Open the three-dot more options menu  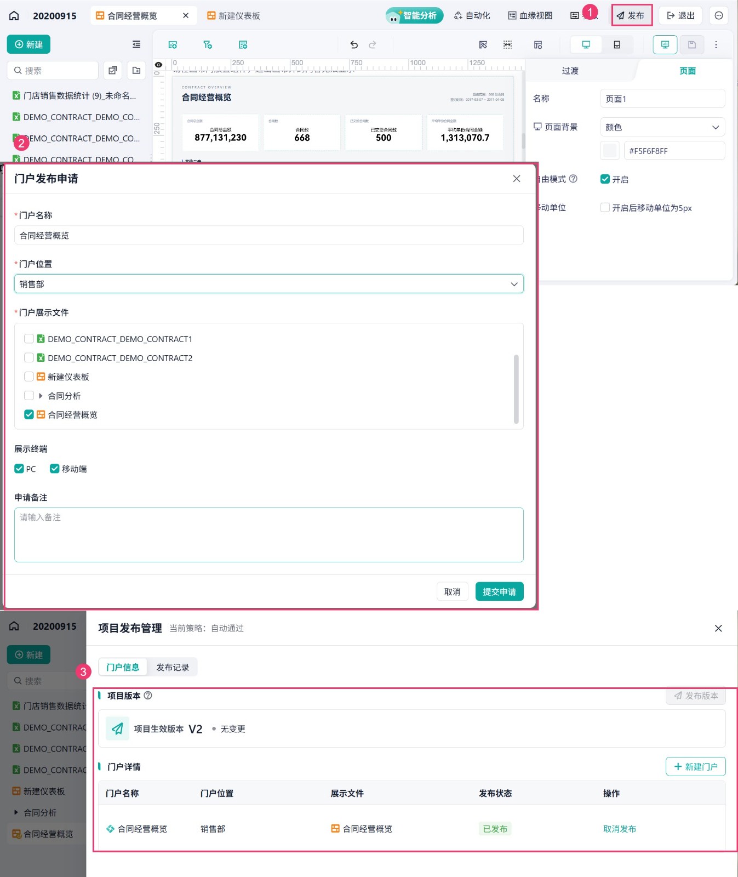(716, 45)
